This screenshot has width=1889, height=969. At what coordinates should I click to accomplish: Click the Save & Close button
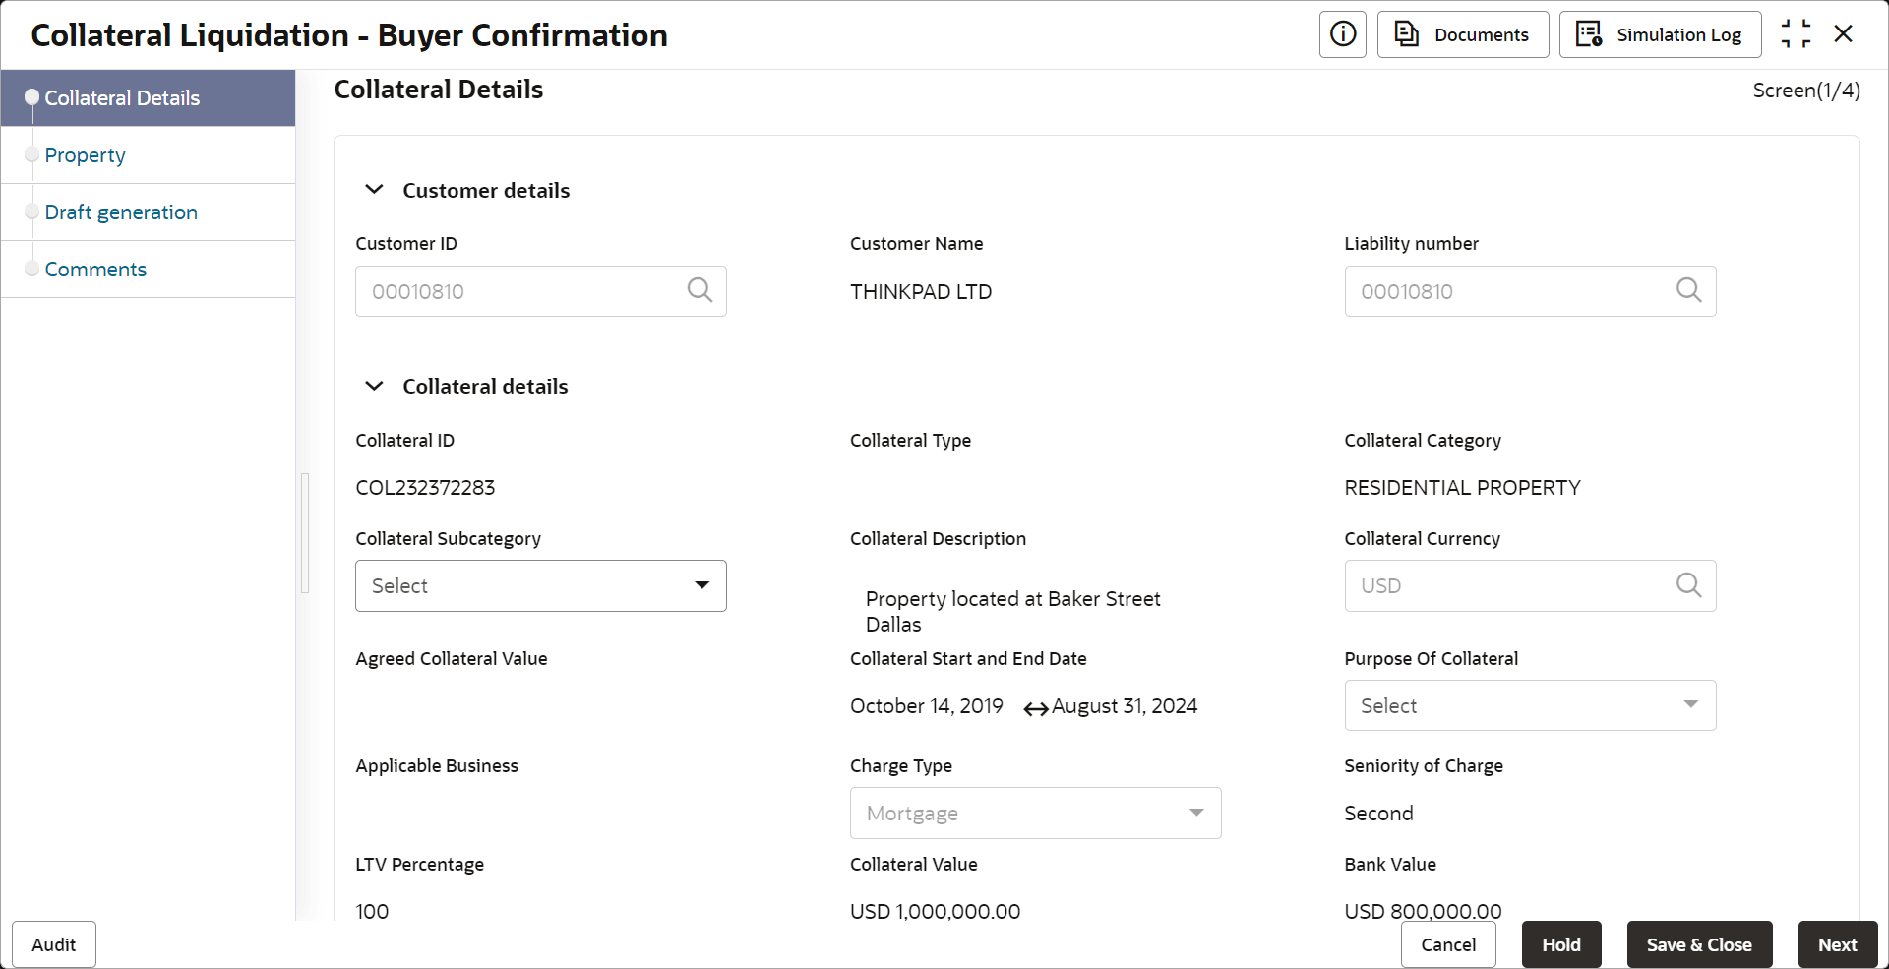click(x=1699, y=944)
